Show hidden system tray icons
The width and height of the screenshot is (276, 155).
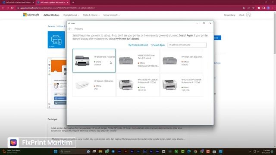coord(250,152)
